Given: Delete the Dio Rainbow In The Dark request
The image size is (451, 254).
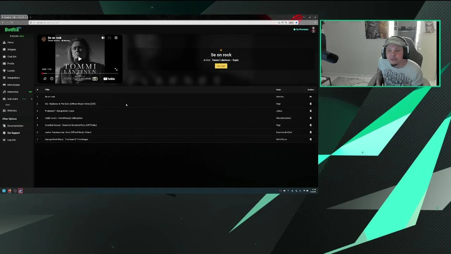Looking at the screenshot, I should click(x=310, y=104).
